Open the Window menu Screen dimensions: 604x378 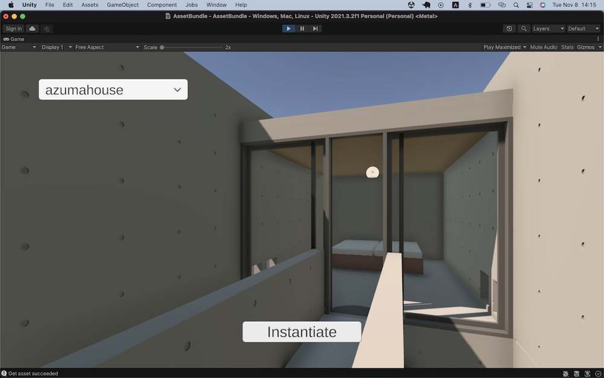(216, 5)
